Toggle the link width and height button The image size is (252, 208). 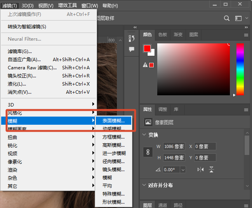pos(148,152)
